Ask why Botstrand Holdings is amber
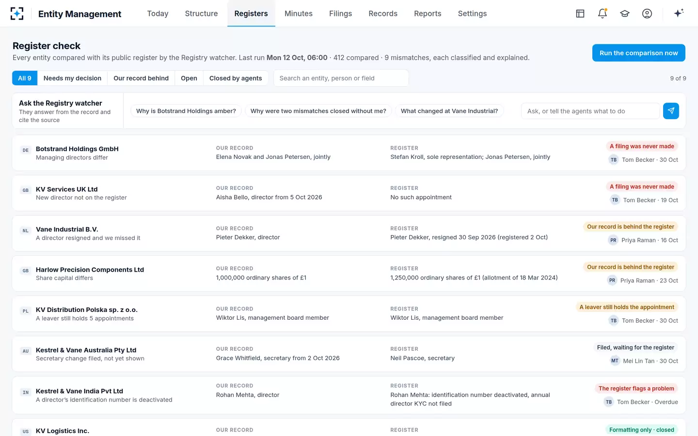The image size is (698, 436). (186, 111)
